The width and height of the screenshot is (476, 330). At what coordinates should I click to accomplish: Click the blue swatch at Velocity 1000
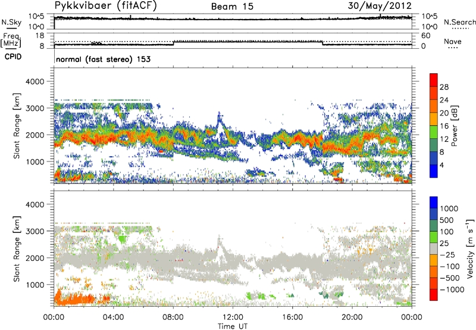tap(434, 203)
